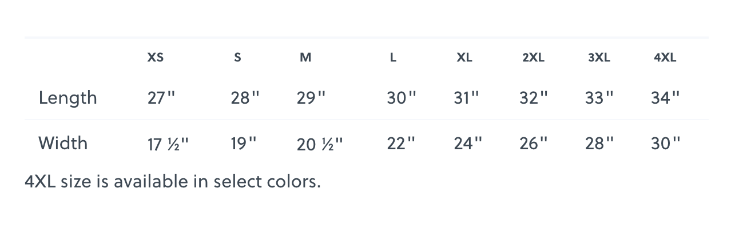Select the M width value 20 ½"
The width and height of the screenshot is (731, 229).
coord(319,144)
